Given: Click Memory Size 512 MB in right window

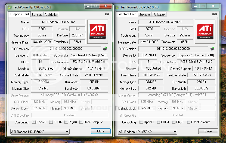Looking at the screenshot, I should point(151,88).
